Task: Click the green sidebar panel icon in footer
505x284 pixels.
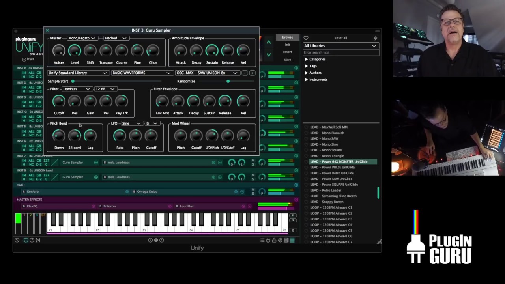Action: pos(292,240)
